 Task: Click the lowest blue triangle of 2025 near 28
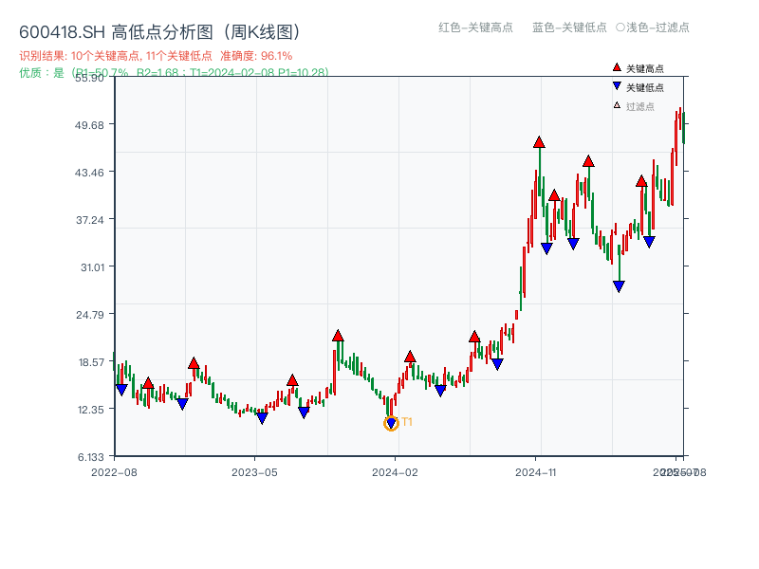pyautogui.click(x=619, y=286)
